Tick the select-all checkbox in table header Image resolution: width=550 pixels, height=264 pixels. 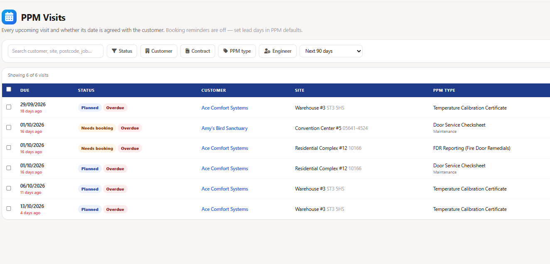[x=9, y=89]
